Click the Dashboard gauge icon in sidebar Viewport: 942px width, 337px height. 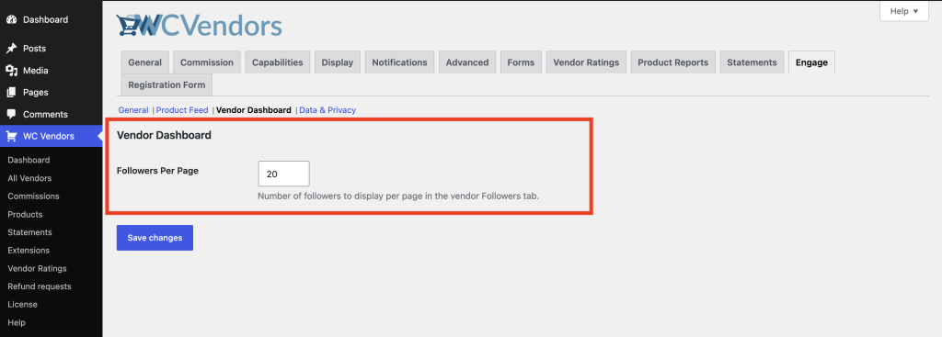[x=11, y=19]
